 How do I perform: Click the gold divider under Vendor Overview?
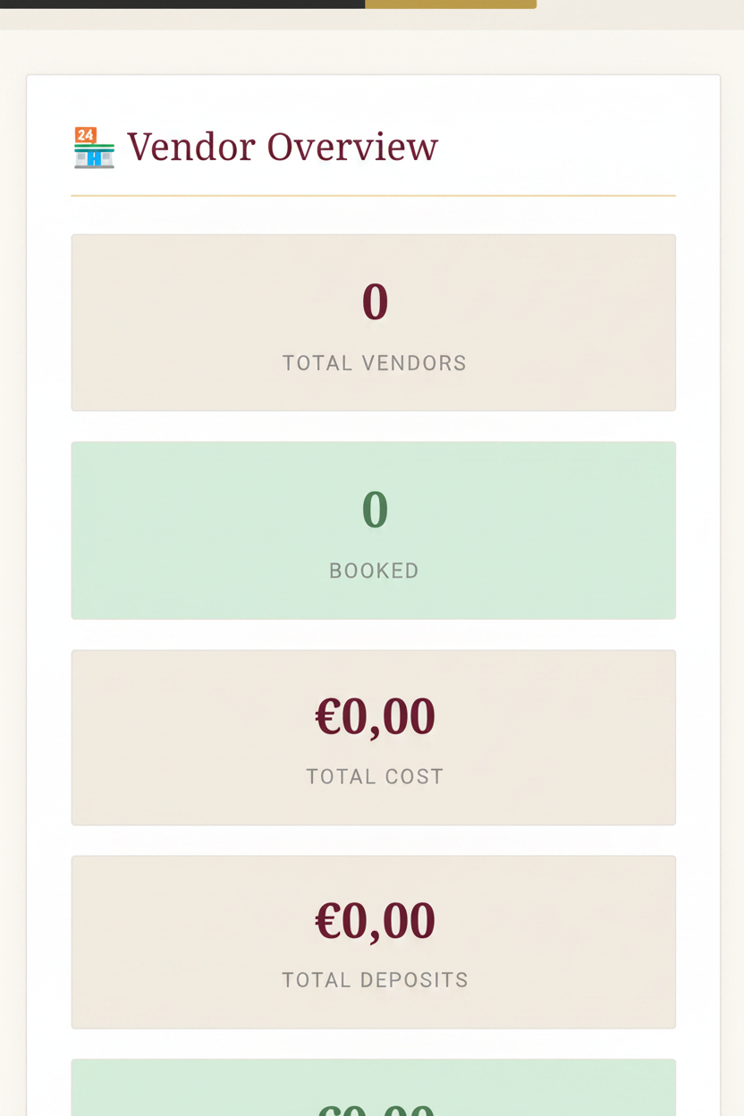[374, 195]
